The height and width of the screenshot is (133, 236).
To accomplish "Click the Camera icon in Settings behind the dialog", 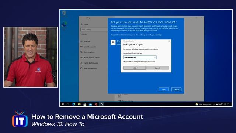I will pyautogui.click(x=119, y=95).
